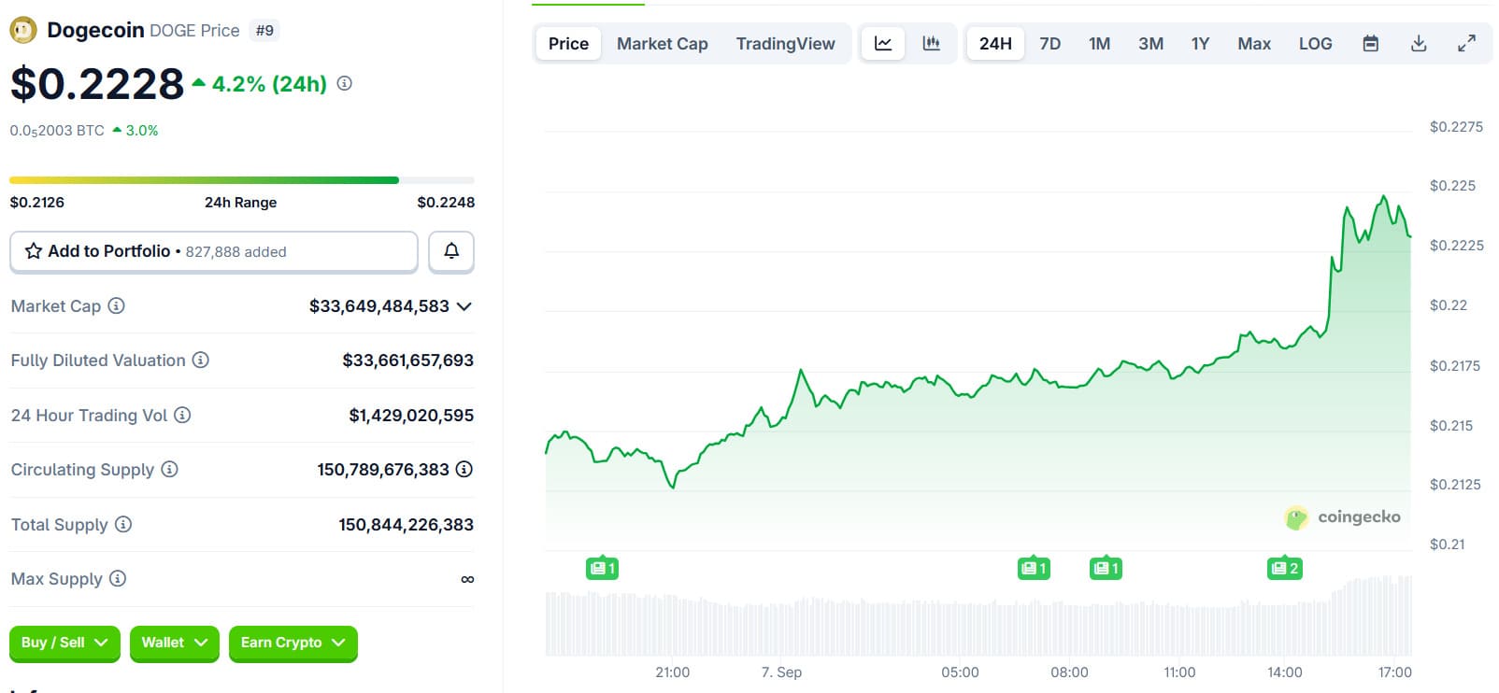
Task: Click the bell price alert button
Action: pos(451,251)
